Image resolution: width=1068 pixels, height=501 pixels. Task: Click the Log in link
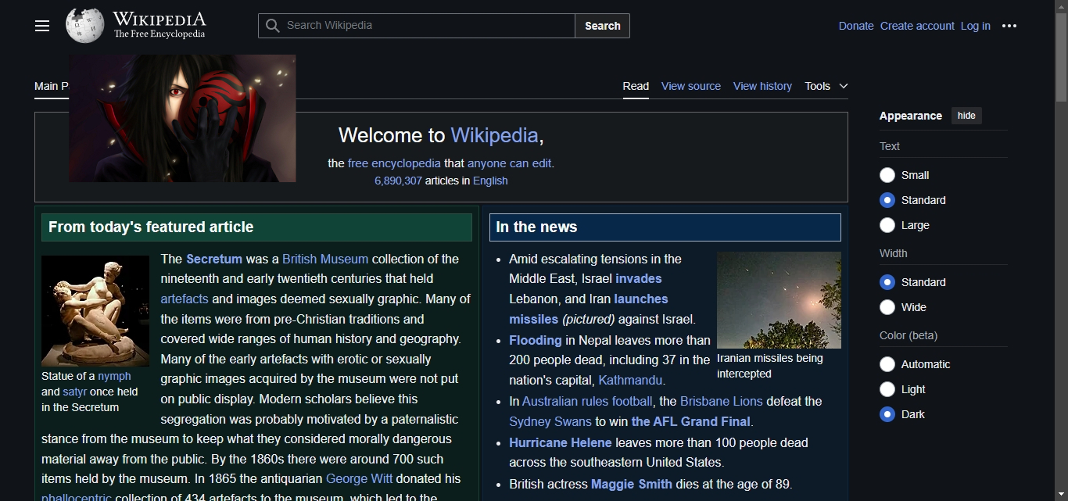[975, 26]
